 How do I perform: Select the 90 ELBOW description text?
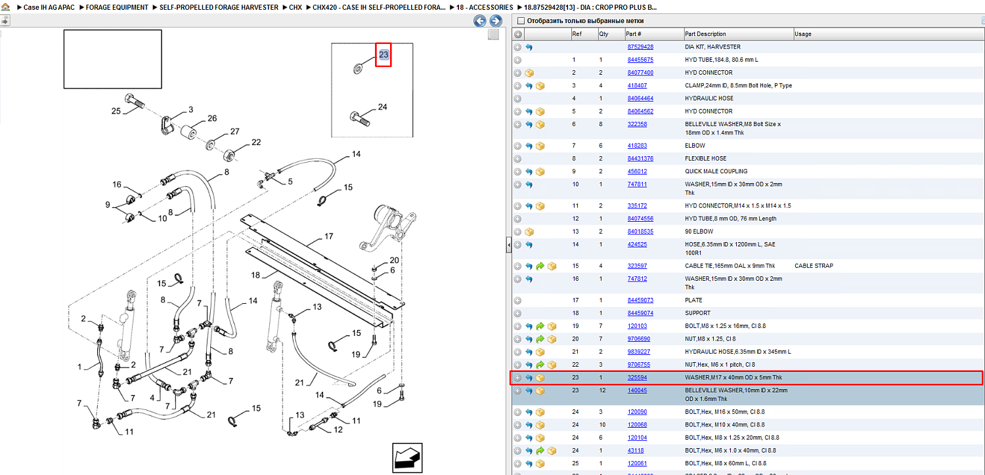point(699,232)
